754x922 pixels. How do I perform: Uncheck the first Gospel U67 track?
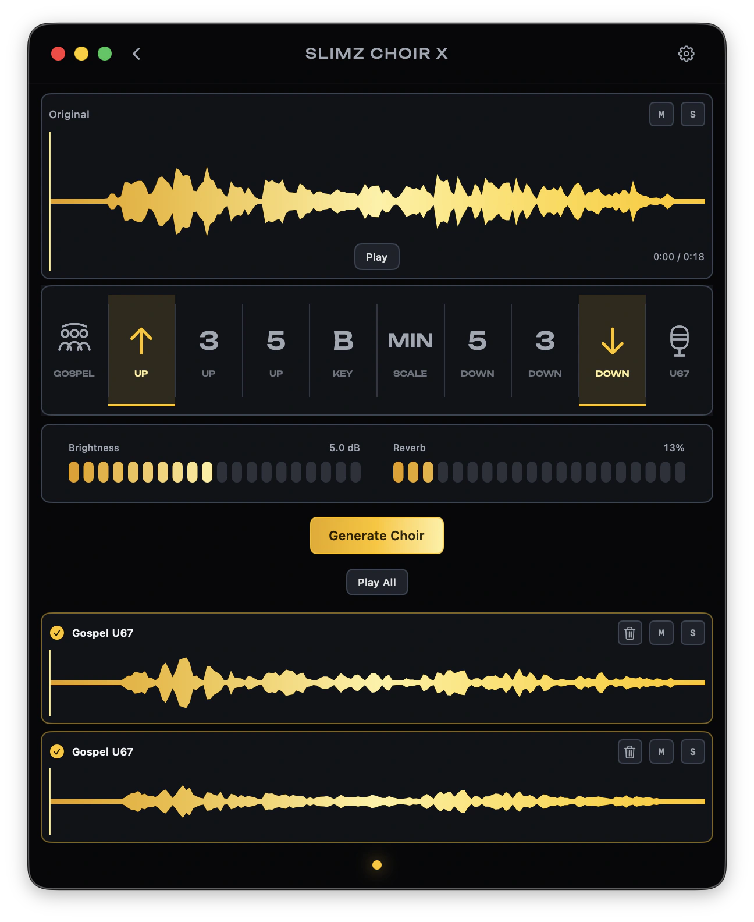57,633
